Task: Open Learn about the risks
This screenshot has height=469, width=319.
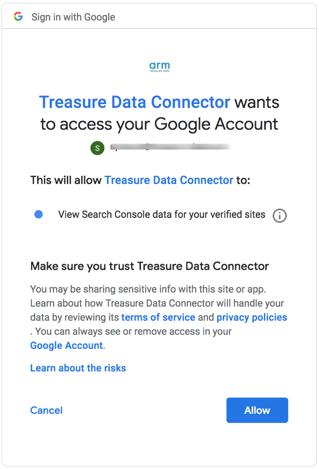Action: (x=78, y=368)
